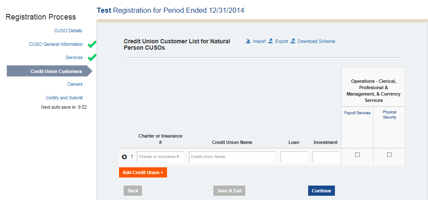Click the Back button
This screenshot has height=200, width=428.
[133, 191]
